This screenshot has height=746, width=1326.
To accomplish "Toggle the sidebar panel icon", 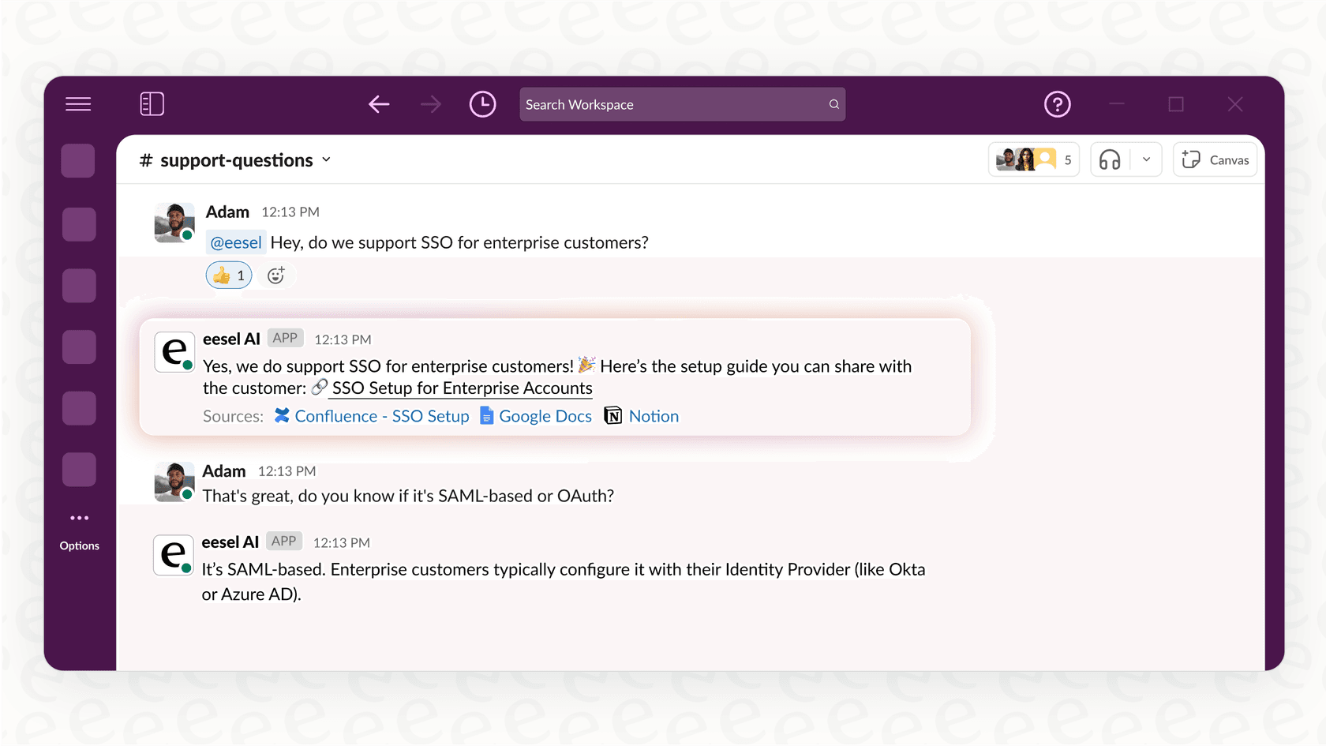I will point(152,103).
